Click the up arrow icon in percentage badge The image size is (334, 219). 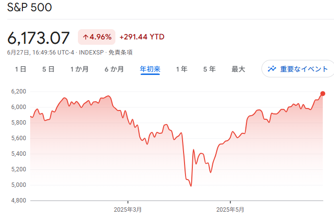[x=85, y=36]
